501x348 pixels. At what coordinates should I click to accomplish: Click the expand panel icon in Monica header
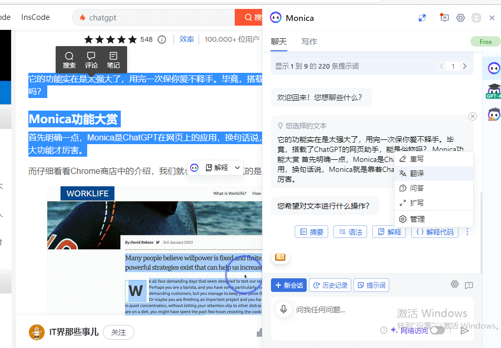point(422,18)
